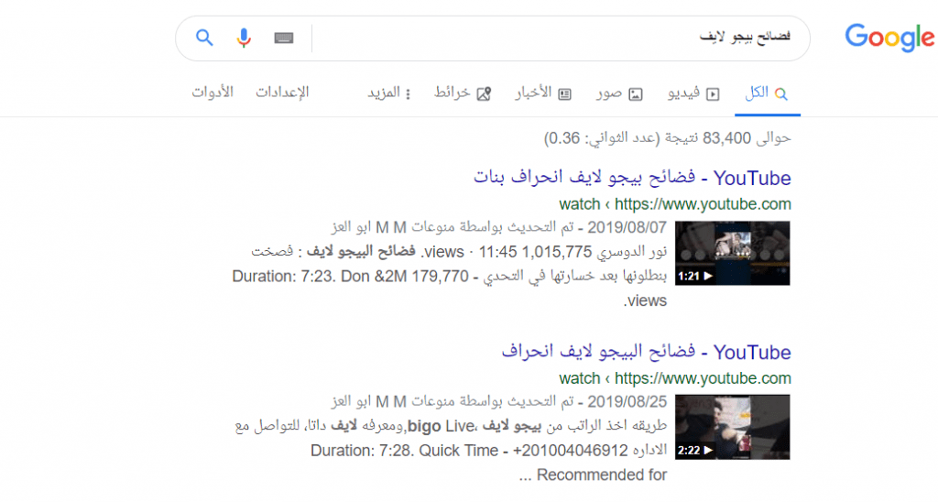Switch to the خرائط (Maps) tab

tap(463, 93)
